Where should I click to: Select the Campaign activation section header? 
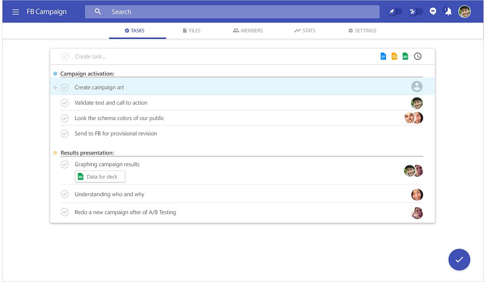point(87,74)
